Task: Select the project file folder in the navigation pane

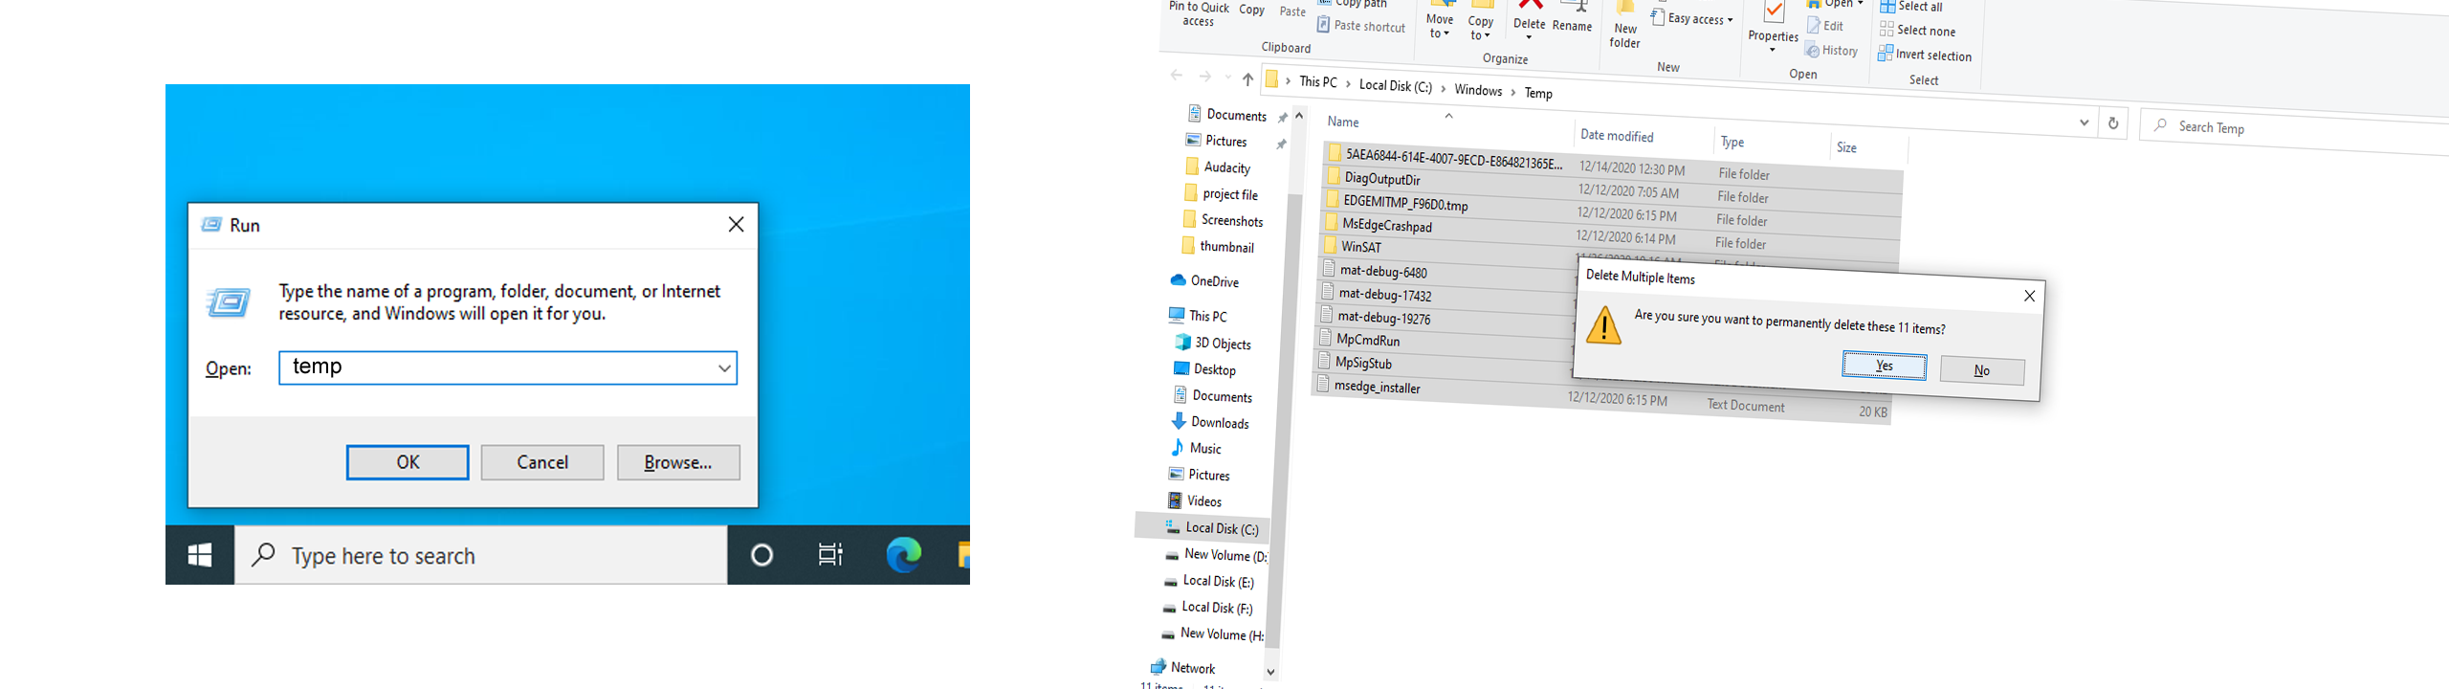Action: (x=1221, y=193)
